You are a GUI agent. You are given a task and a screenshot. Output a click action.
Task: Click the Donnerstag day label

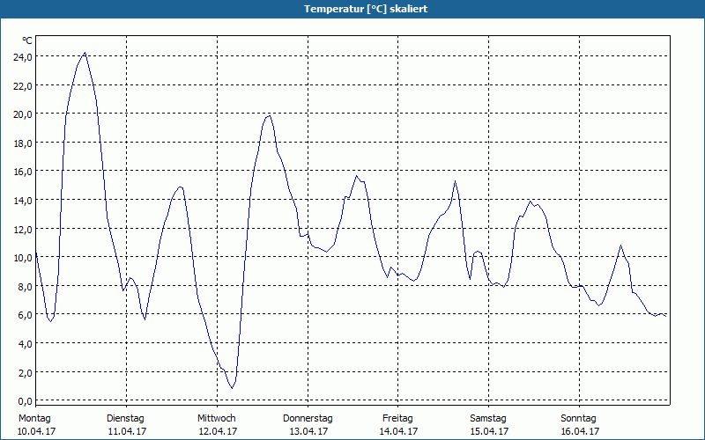pyautogui.click(x=308, y=419)
